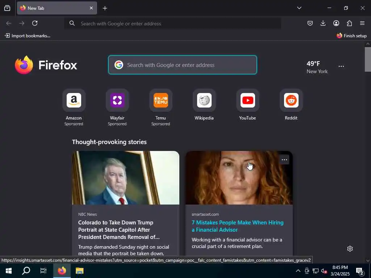Screen dimensions: 371x278
Task: Click search magnifier in address bar
Action: (x=72, y=23)
